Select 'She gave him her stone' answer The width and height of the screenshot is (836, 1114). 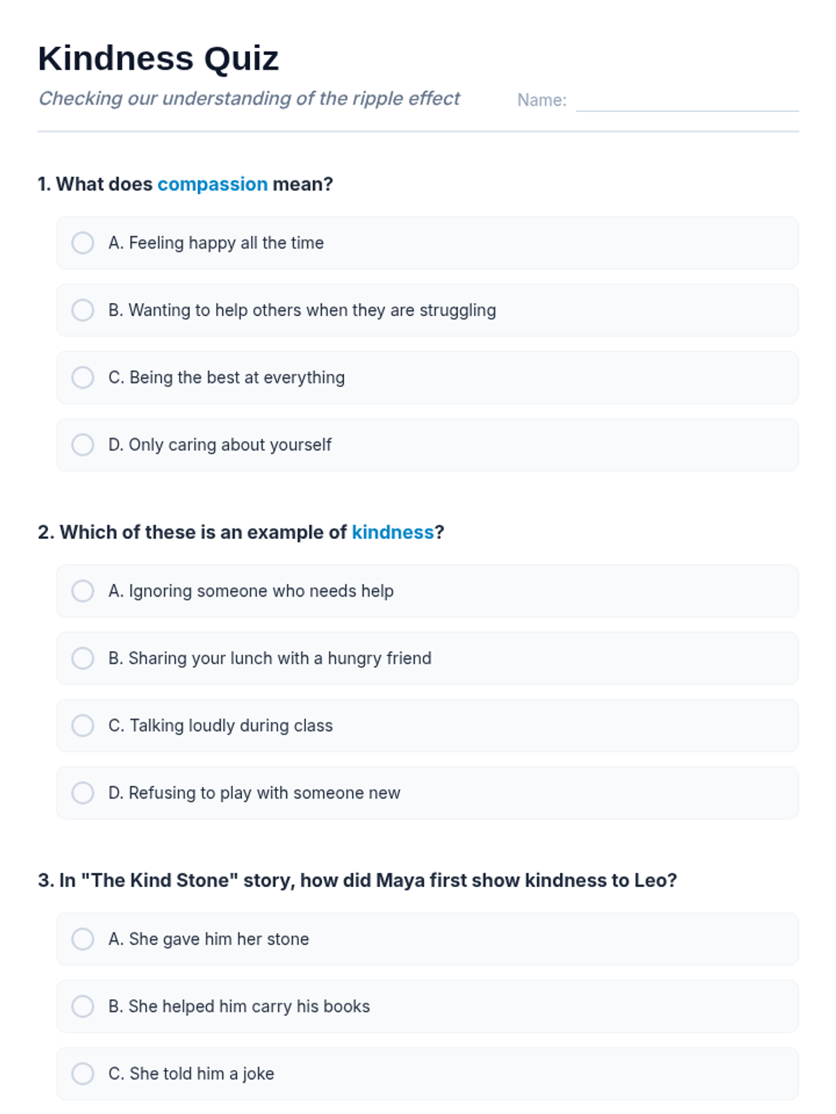coord(83,939)
